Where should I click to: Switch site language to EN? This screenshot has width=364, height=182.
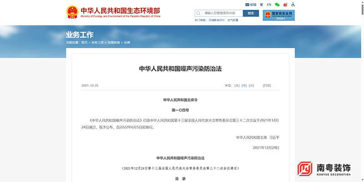pyautogui.click(x=269, y=5)
